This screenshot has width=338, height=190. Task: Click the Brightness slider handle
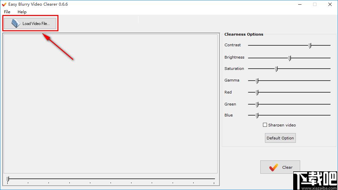click(x=290, y=58)
